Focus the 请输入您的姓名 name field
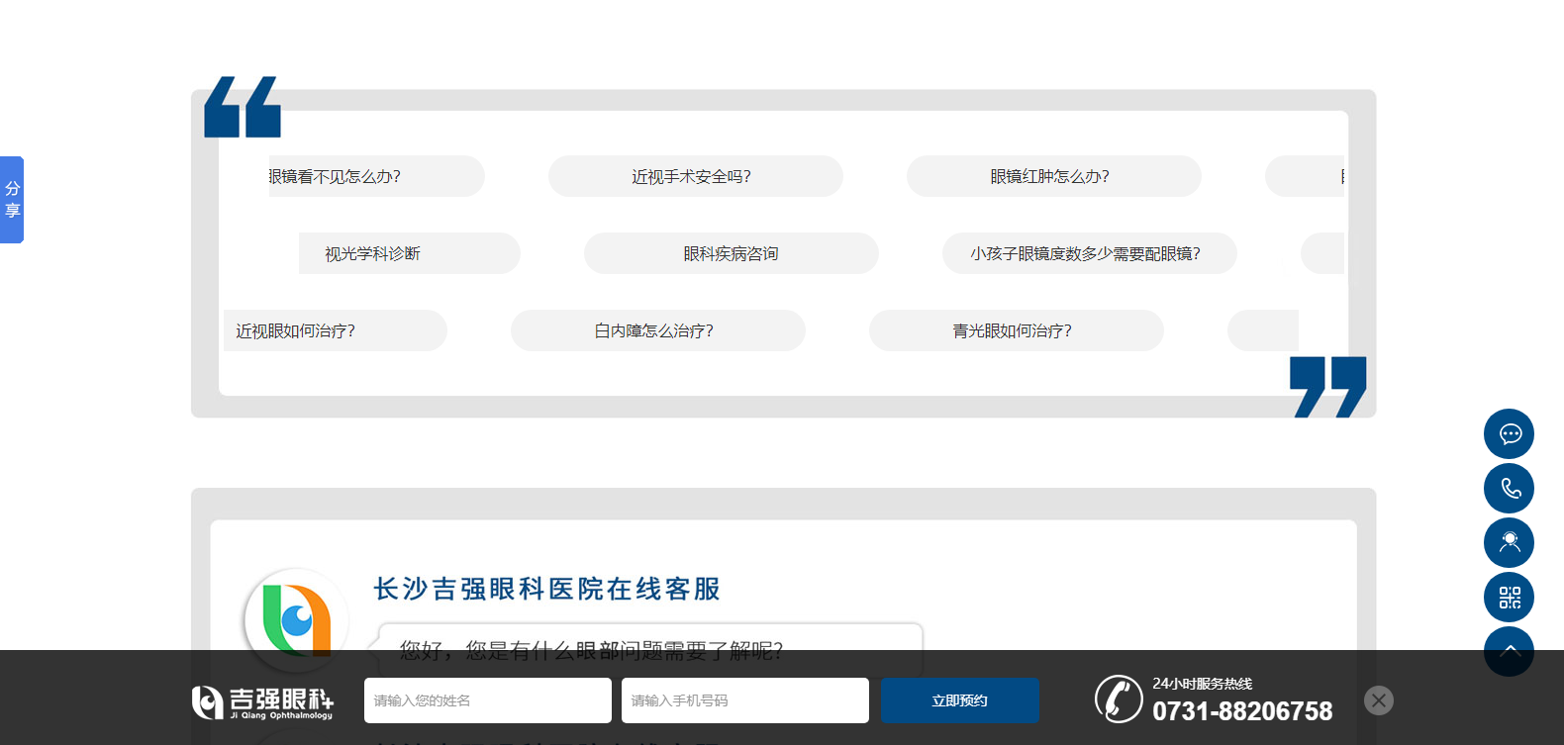The width and height of the screenshot is (1564, 745). tap(487, 700)
